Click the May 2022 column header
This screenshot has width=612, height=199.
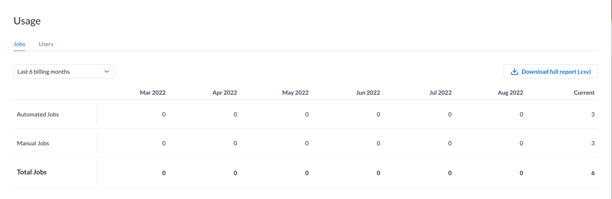(295, 93)
